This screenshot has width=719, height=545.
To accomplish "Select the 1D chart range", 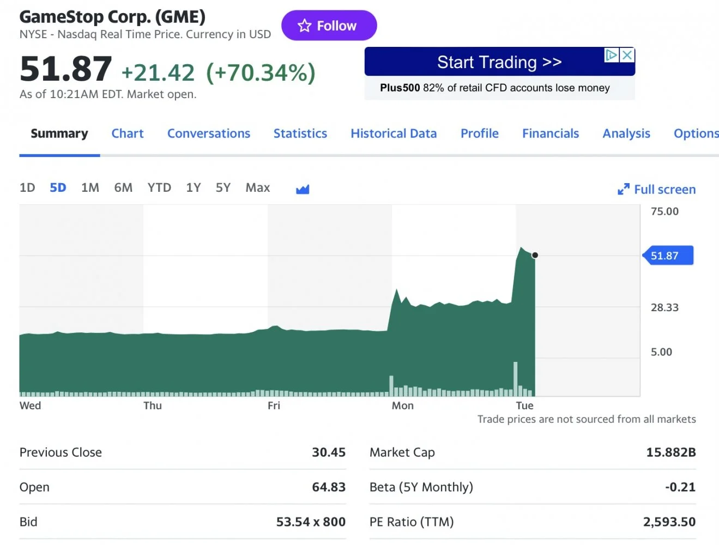I will coord(27,188).
